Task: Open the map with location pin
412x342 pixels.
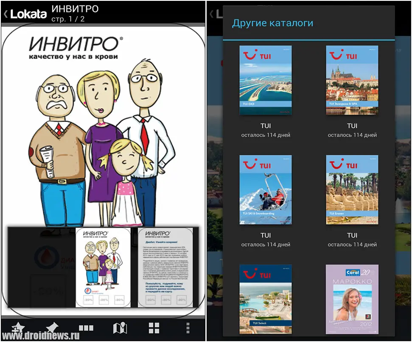Action: pyautogui.click(x=120, y=328)
